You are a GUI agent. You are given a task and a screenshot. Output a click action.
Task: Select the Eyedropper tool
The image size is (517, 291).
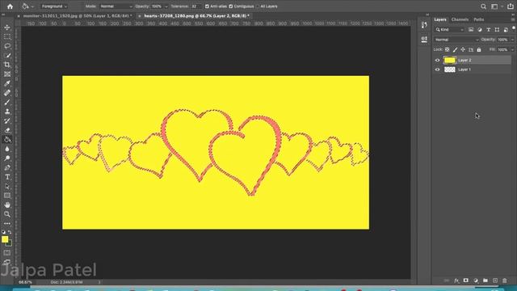click(7, 83)
